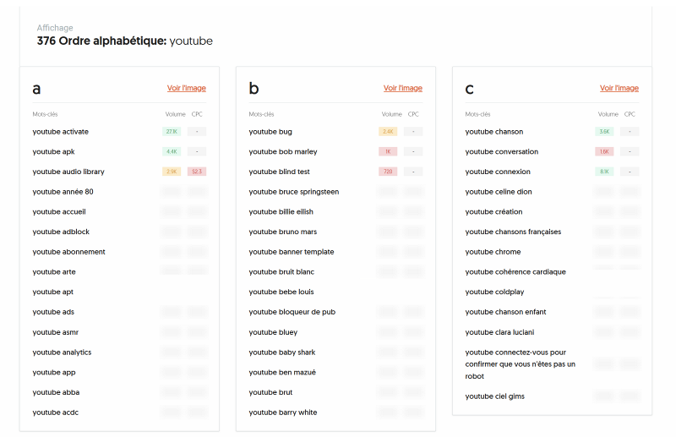This screenshot has width=676, height=437.
Task: Click the 1K volume badge for bob marley
Action: pyautogui.click(x=388, y=152)
